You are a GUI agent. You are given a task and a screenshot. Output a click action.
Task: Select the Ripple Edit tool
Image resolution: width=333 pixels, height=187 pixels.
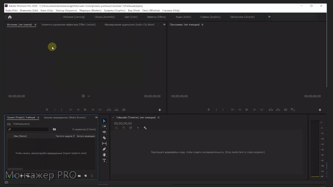pos(104,132)
